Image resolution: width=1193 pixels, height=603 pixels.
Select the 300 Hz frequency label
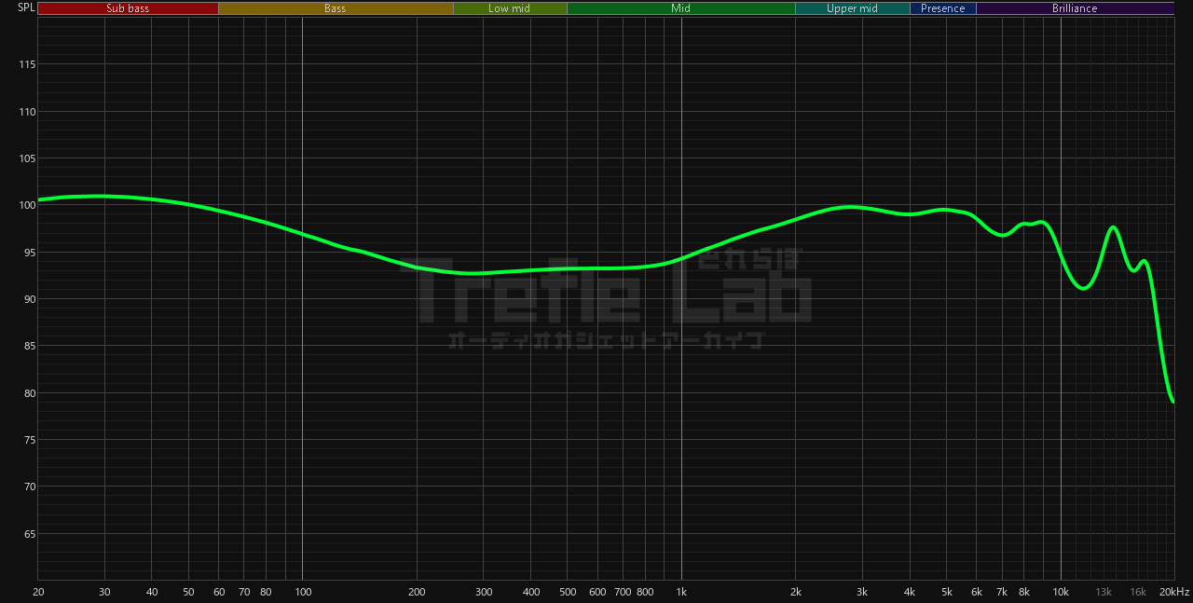483,592
